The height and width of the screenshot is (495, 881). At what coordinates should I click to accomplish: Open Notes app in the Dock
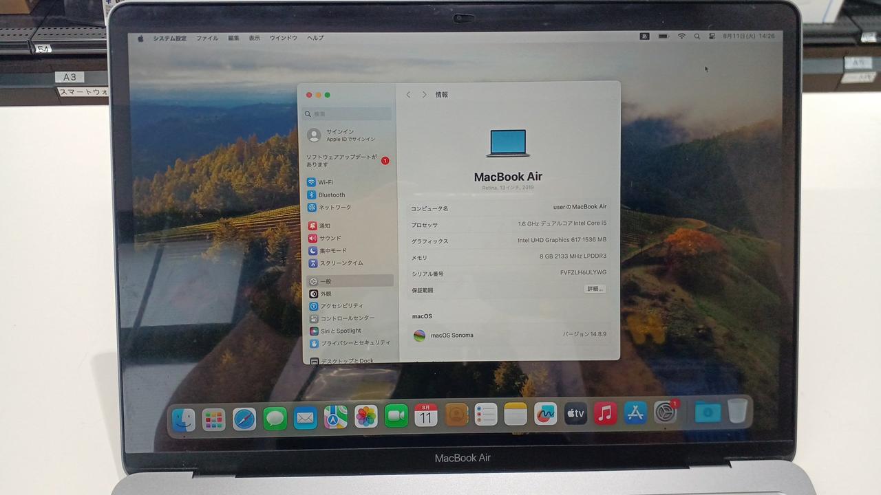pyautogui.click(x=516, y=414)
